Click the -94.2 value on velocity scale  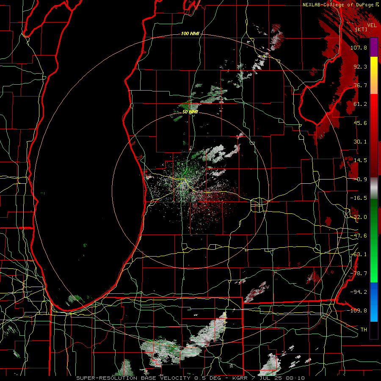pyautogui.click(x=359, y=292)
